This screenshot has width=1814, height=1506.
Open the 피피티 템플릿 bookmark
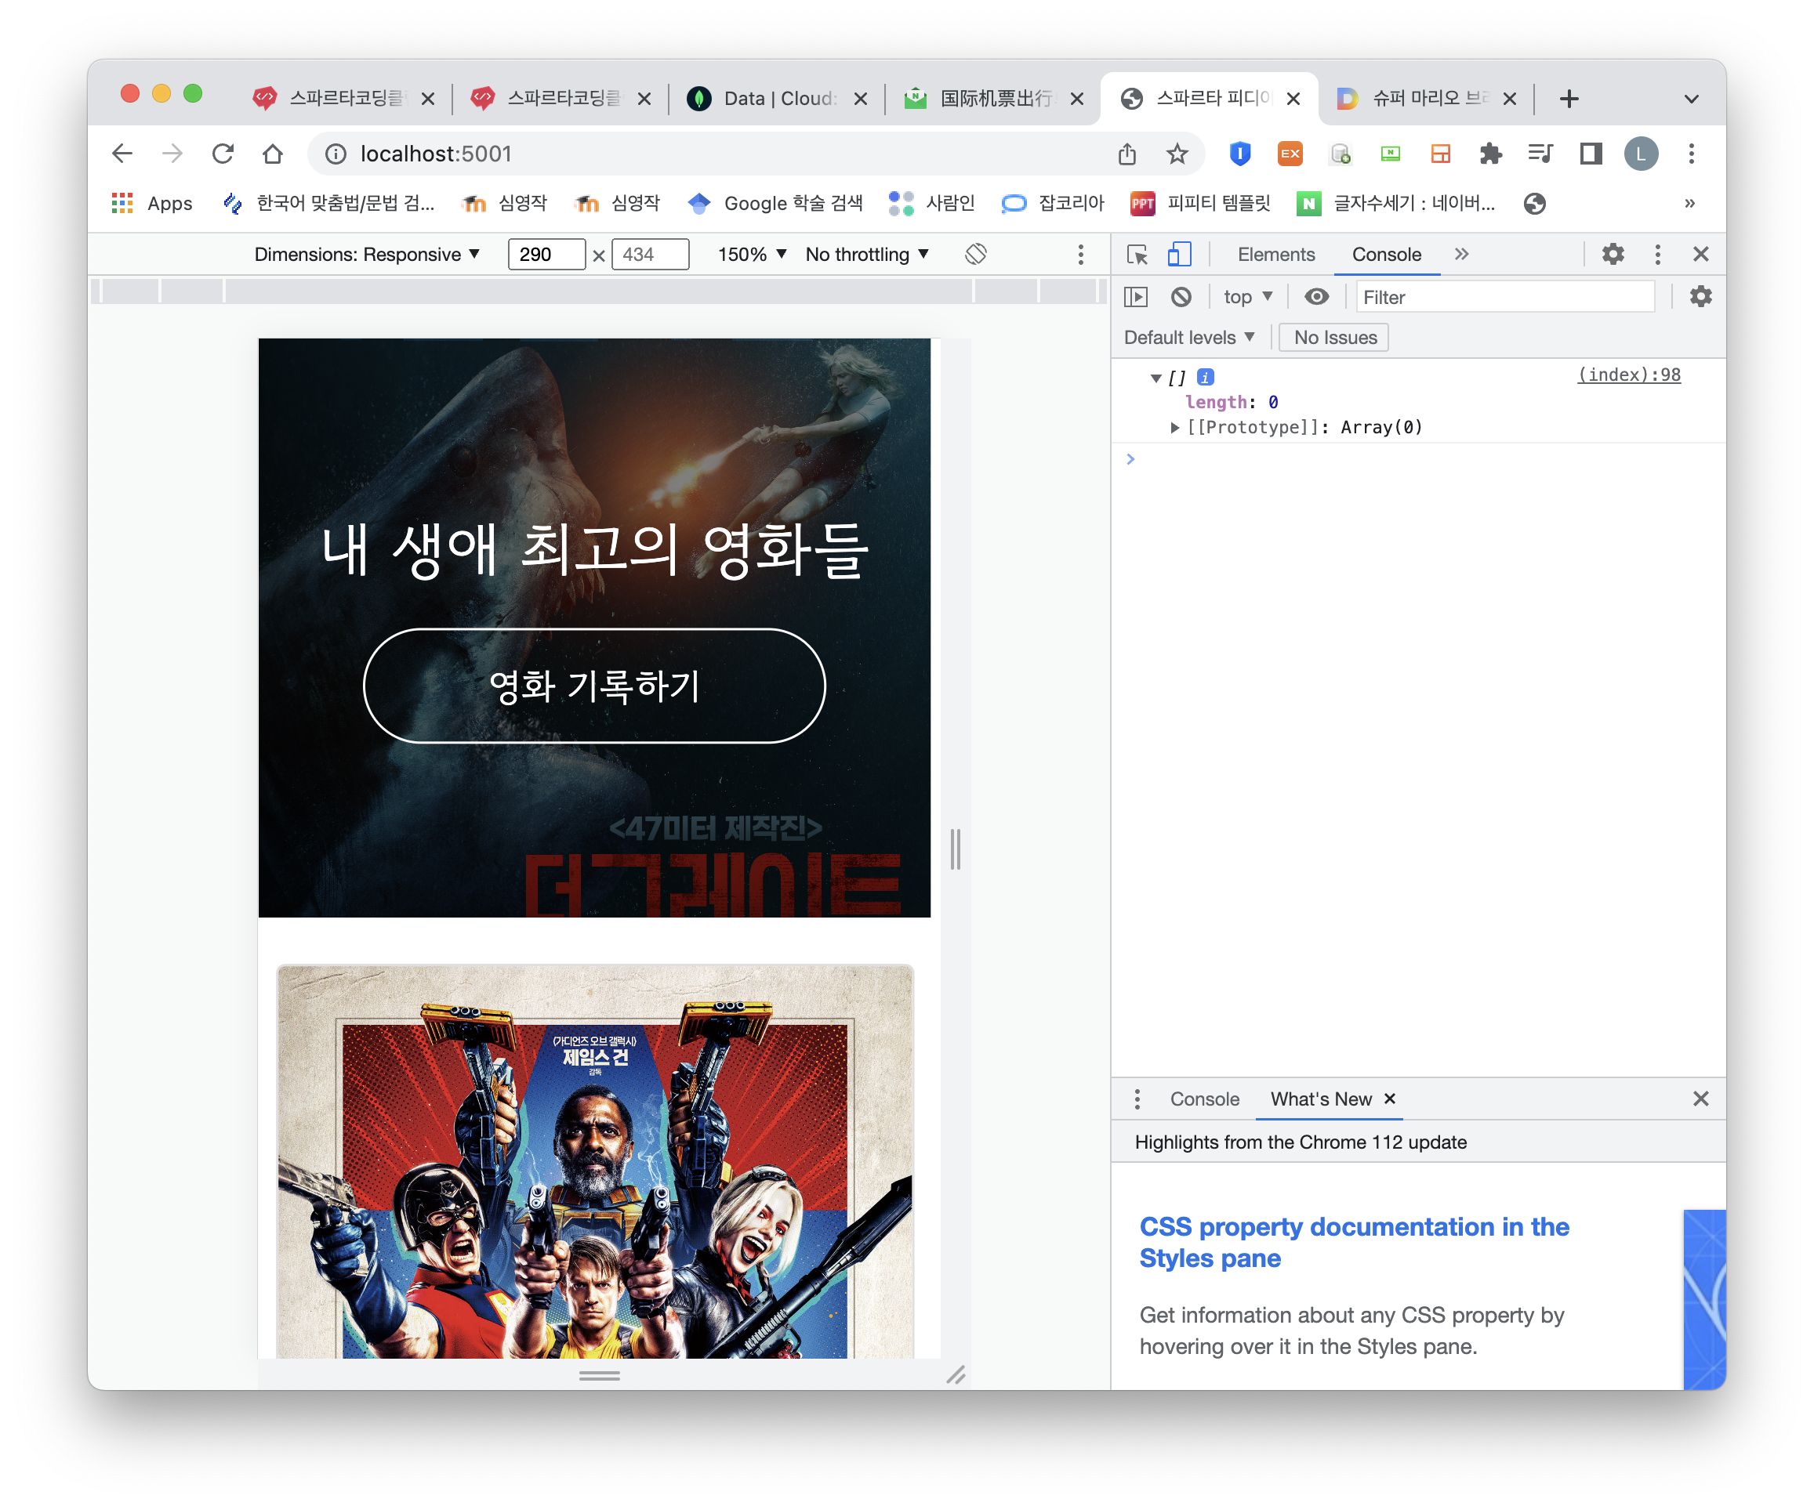coord(1202,204)
